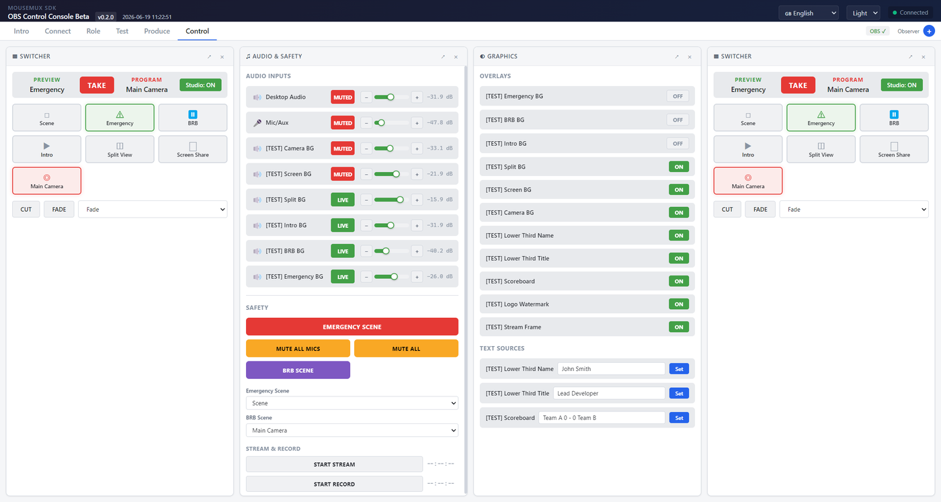Turn on [TEST] Emergency BG overlay
941x502 pixels.
point(678,96)
